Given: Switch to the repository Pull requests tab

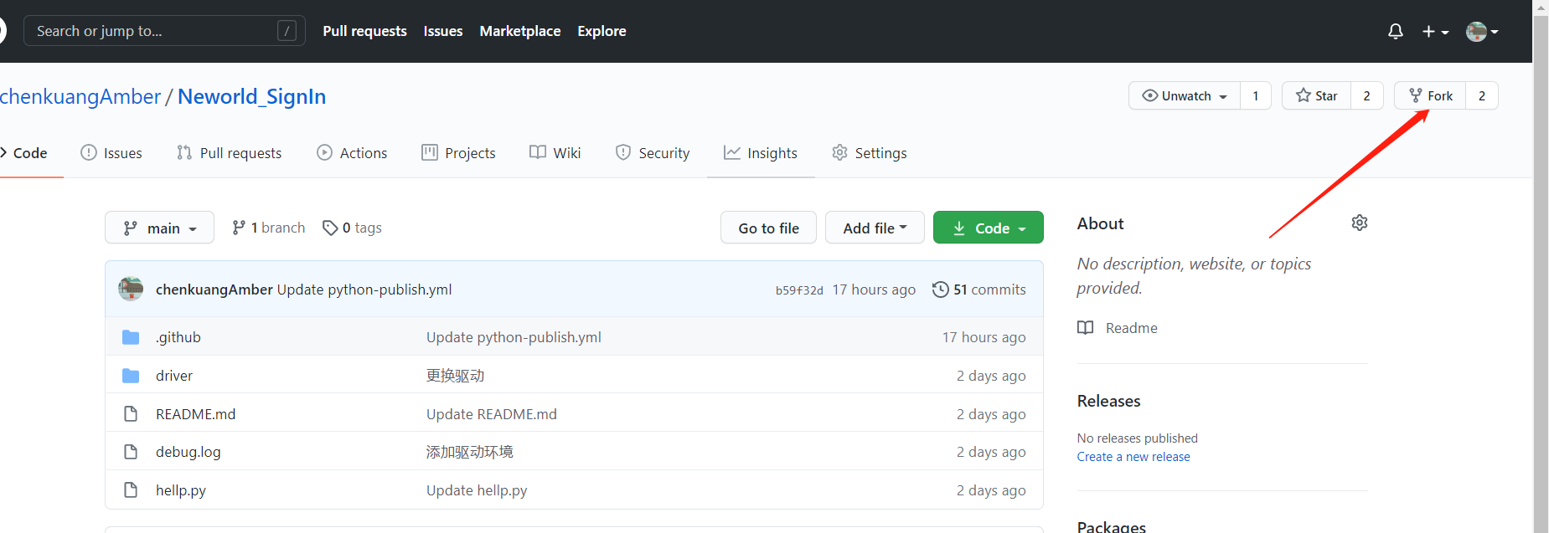Looking at the screenshot, I should [230, 153].
